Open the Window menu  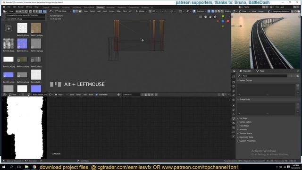pos(29,7)
